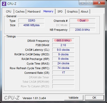
Task: Open the About tab
Action: click(x=84, y=12)
